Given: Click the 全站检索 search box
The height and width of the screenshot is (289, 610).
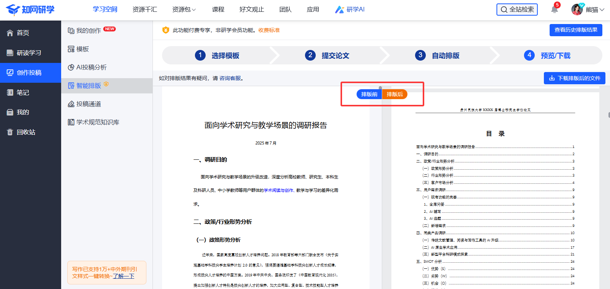Looking at the screenshot, I should click(517, 10).
